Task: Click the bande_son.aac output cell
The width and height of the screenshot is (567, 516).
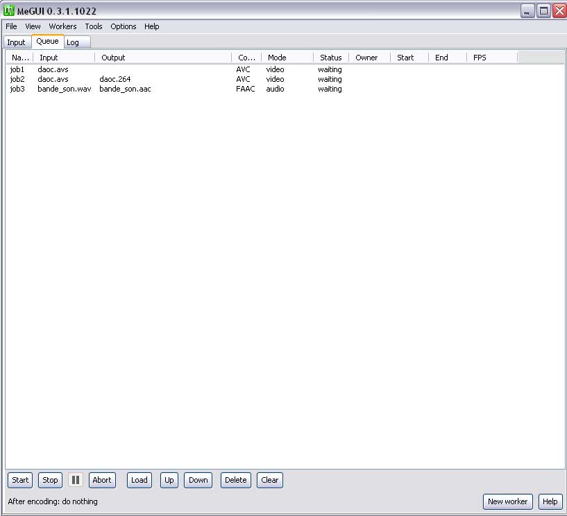Action: coord(125,89)
